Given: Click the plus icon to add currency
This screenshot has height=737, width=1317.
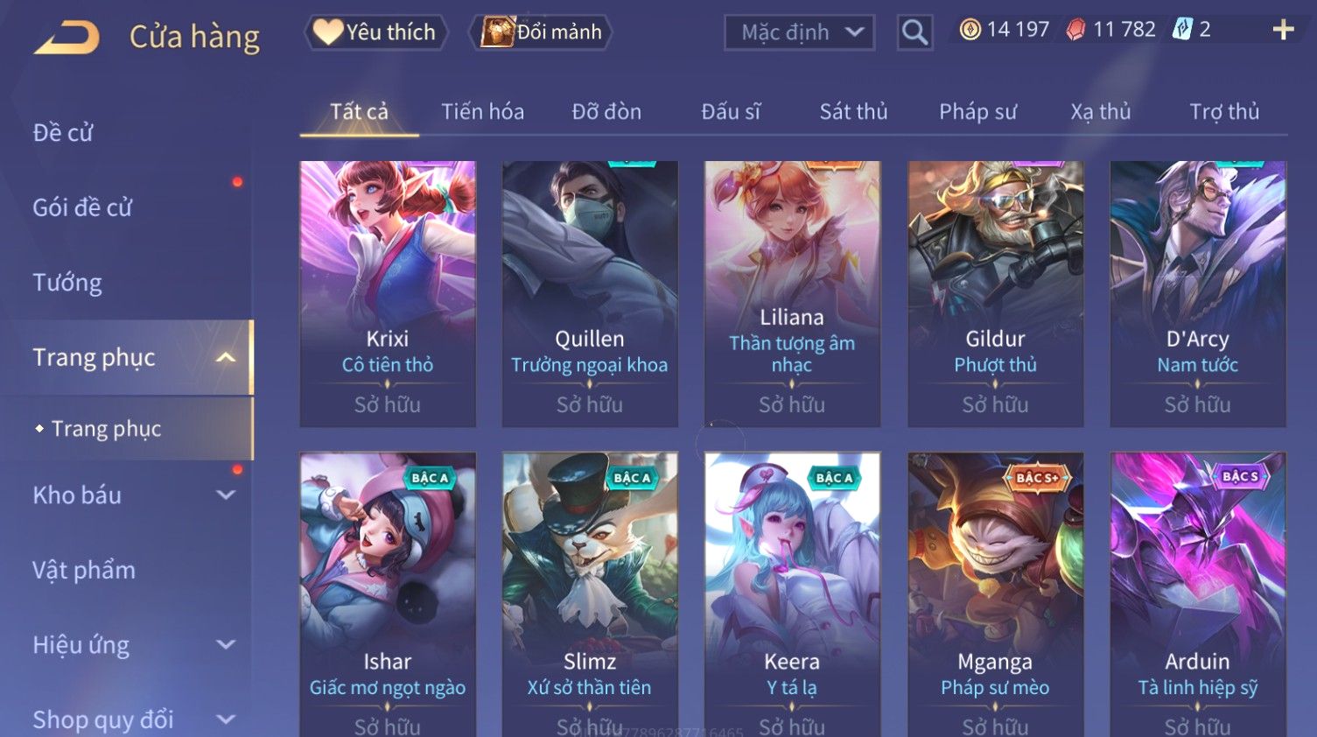Looking at the screenshot, I should pyautogui.click(x=1283, y=30).
